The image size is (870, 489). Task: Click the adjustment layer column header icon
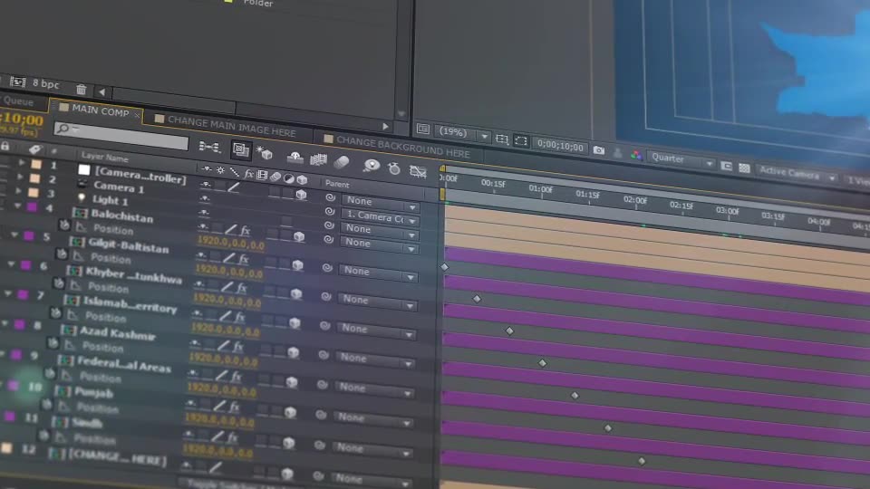pos(288,178)
